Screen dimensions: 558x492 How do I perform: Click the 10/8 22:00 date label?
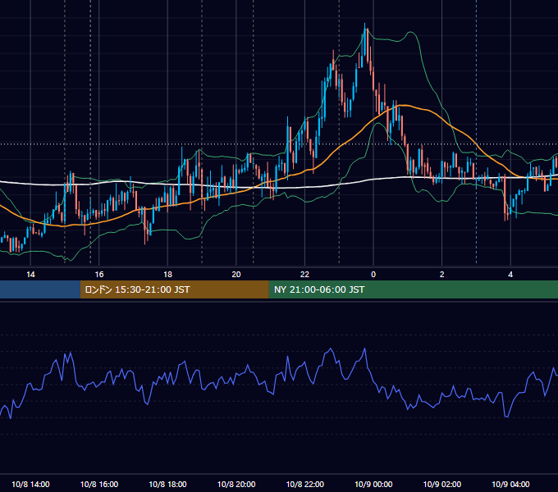[x=305, y=484]
